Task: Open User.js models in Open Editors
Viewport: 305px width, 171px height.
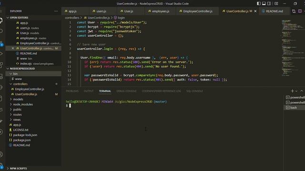Action: coord(33,33)
